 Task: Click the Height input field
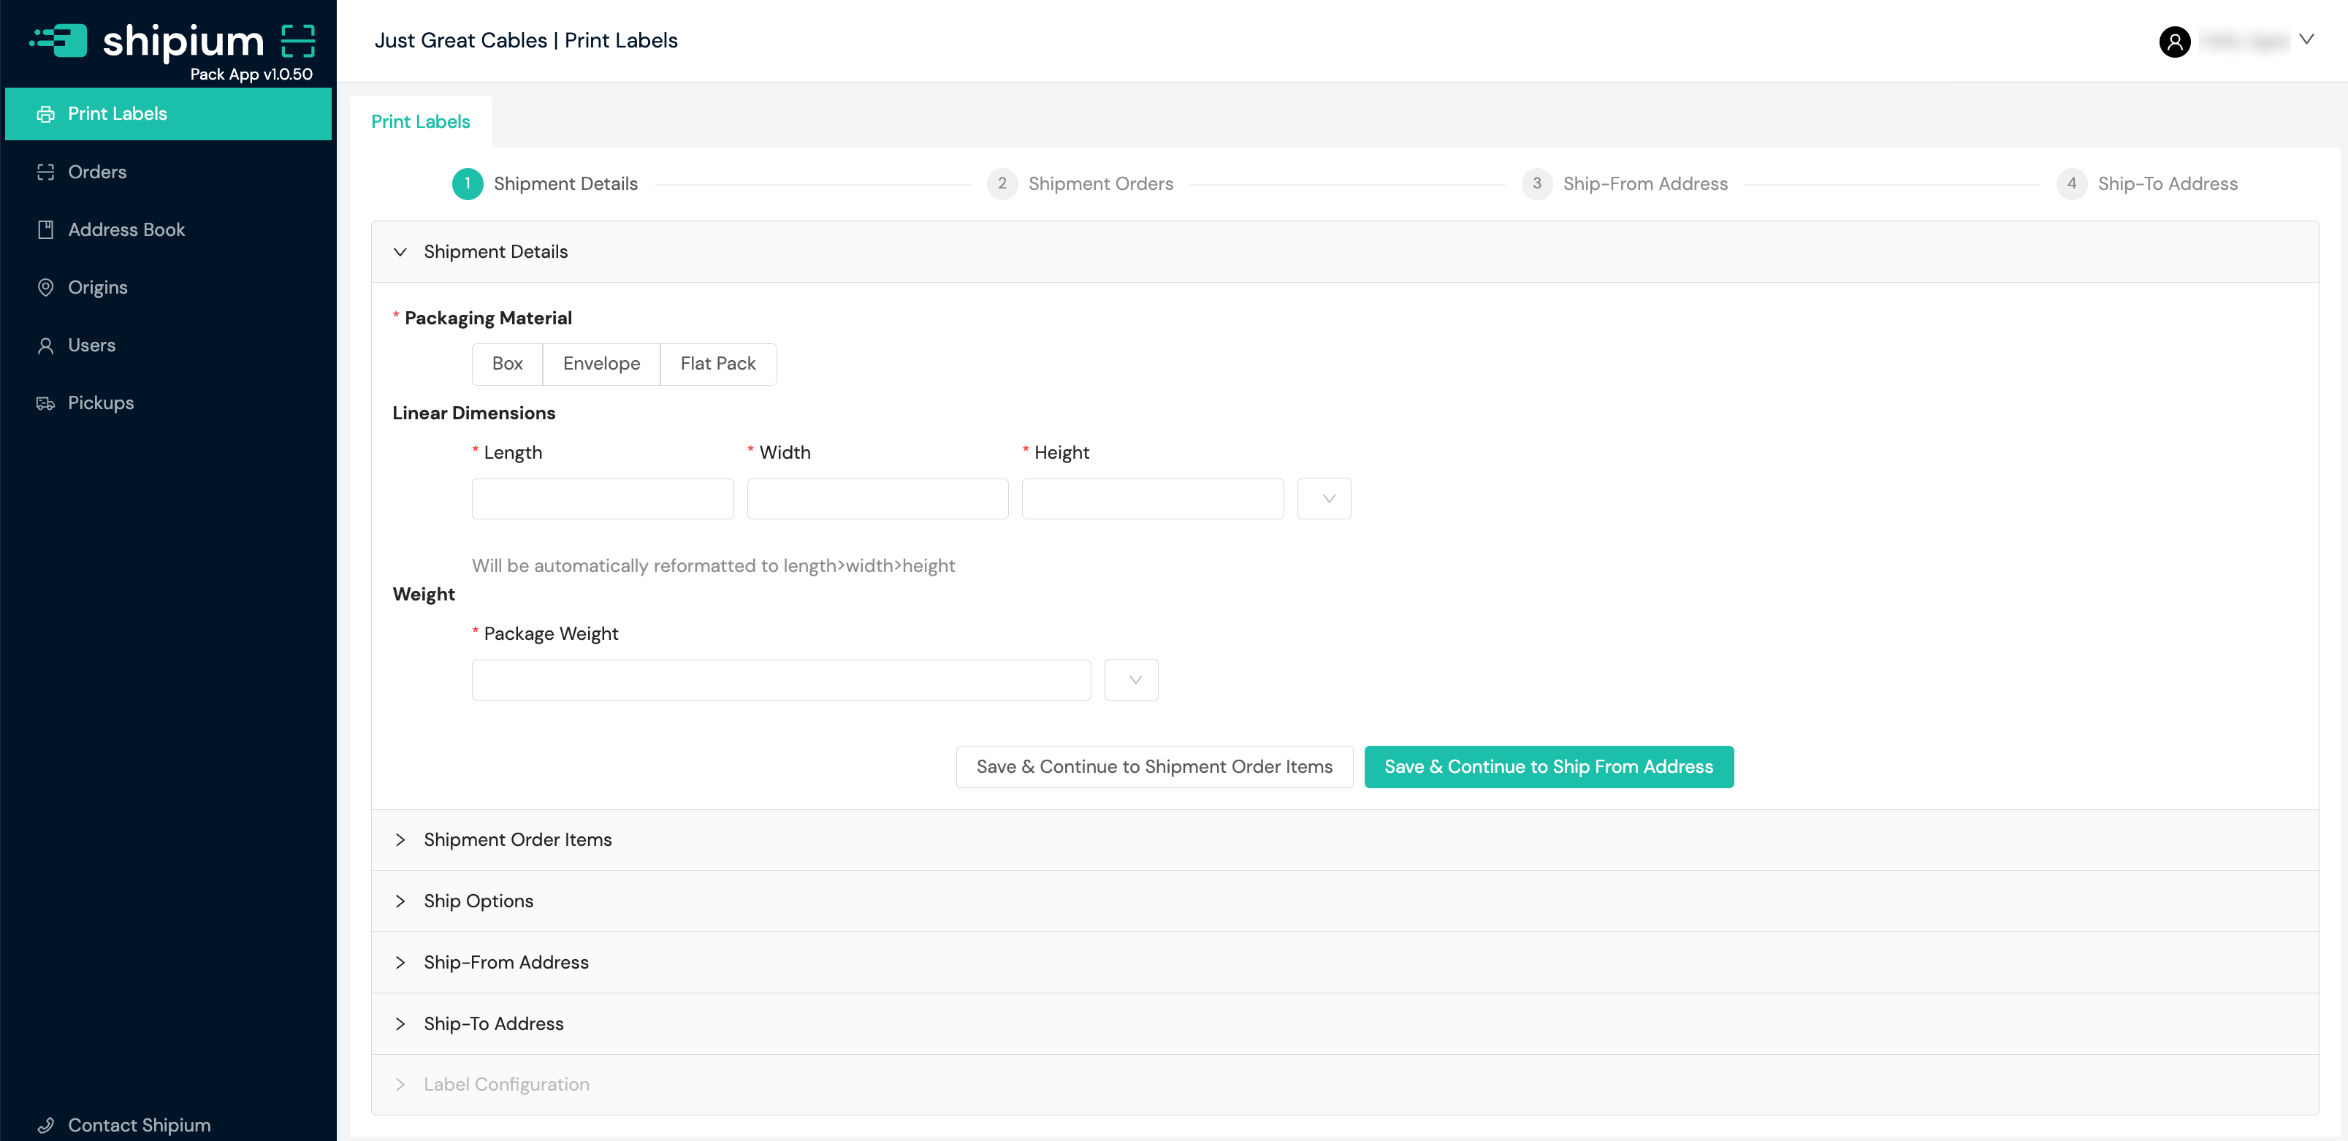pyautogui.click(x=1152, y=498)
